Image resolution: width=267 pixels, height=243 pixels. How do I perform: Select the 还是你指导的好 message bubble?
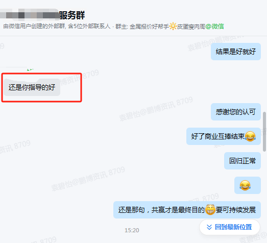click(32, 87)
